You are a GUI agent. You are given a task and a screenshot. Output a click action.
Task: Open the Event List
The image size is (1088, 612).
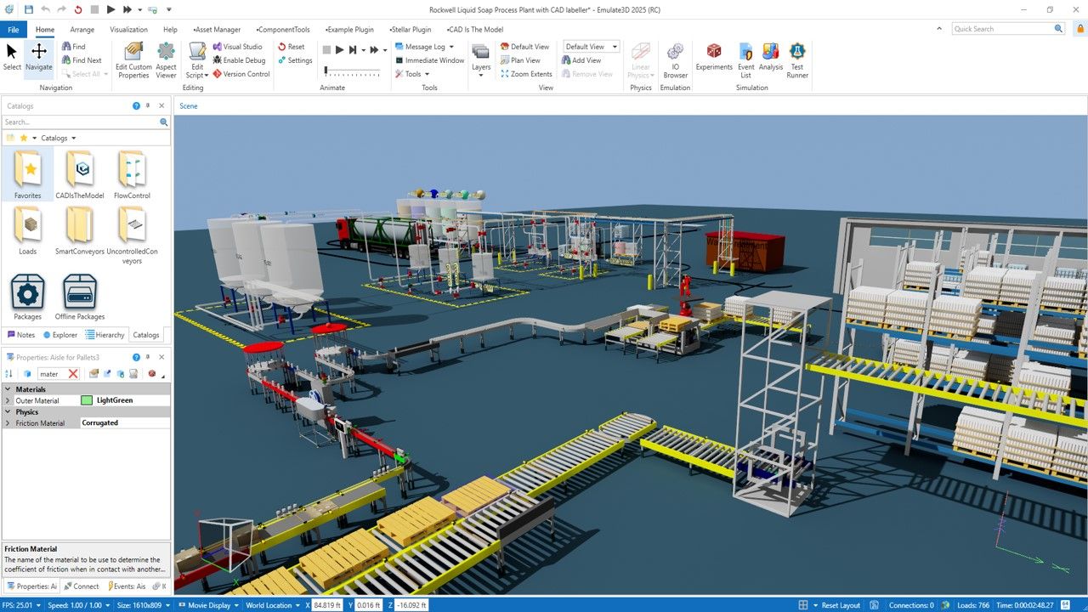click(745, 59)
